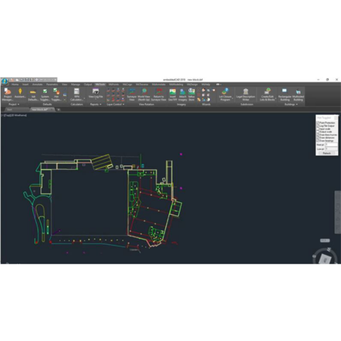Open the Lot Closure Program
341x341 pixels.
[225, 94]
